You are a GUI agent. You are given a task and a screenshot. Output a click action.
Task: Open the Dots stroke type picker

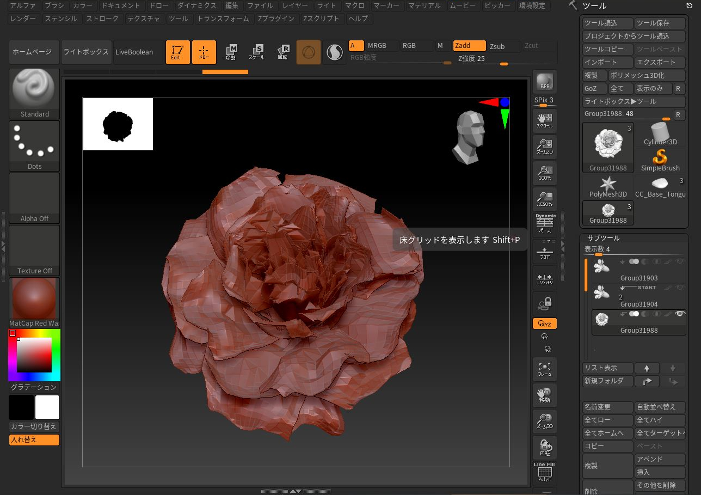[x=34, y=145]
